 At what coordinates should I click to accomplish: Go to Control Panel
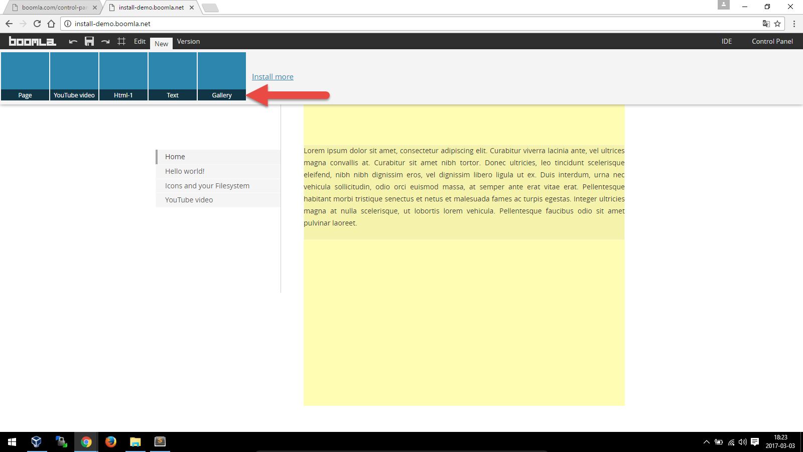(772, 42)
